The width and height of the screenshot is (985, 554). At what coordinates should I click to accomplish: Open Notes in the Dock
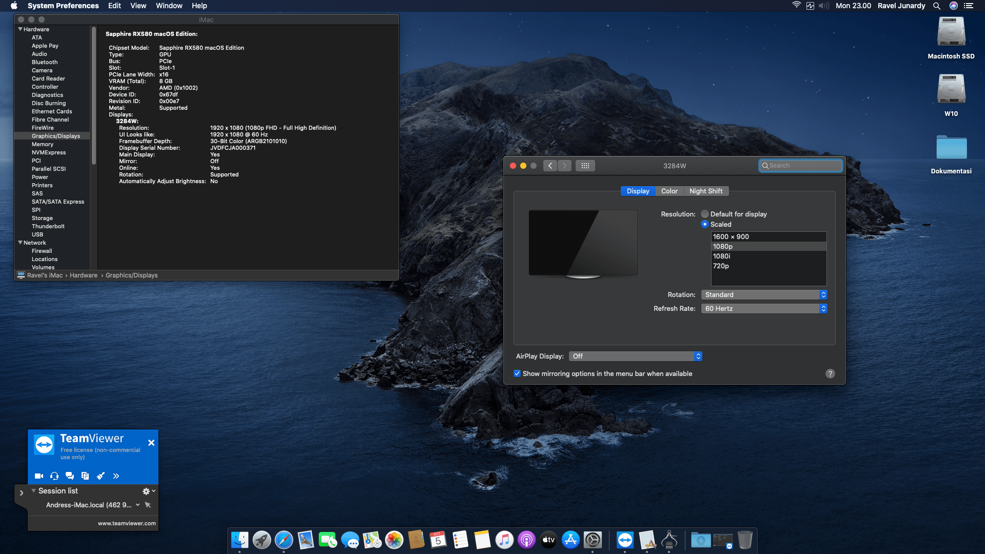482,540
